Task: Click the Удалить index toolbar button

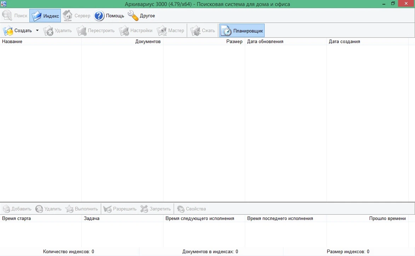Action: [57, 31]
